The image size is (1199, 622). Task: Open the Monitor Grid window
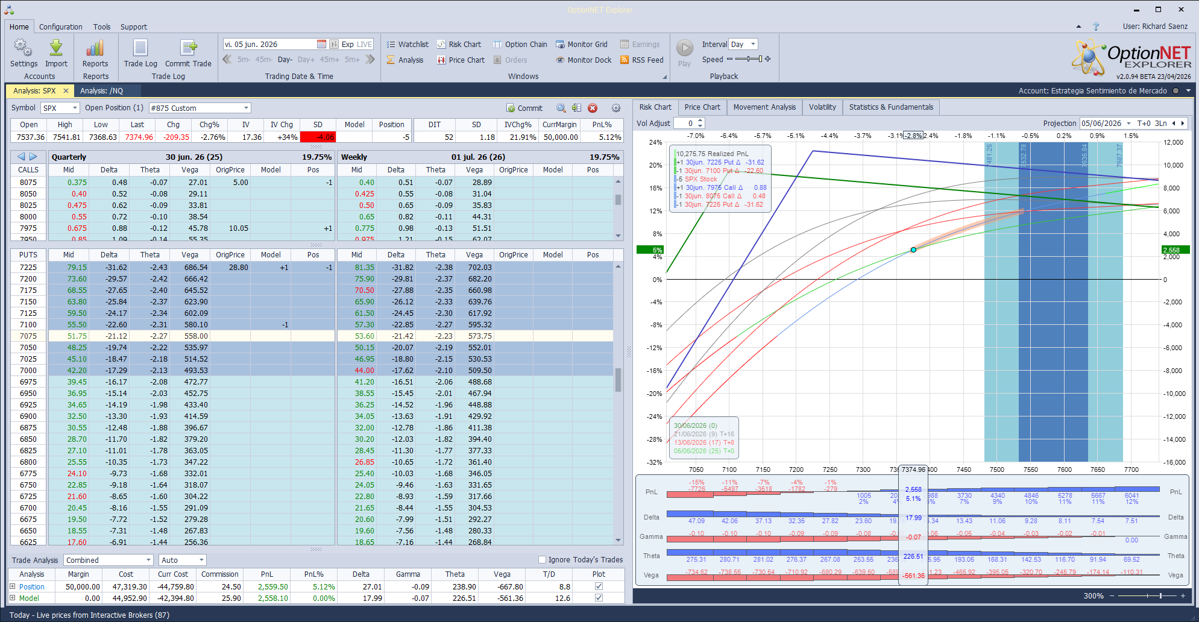tap(581, 44)
